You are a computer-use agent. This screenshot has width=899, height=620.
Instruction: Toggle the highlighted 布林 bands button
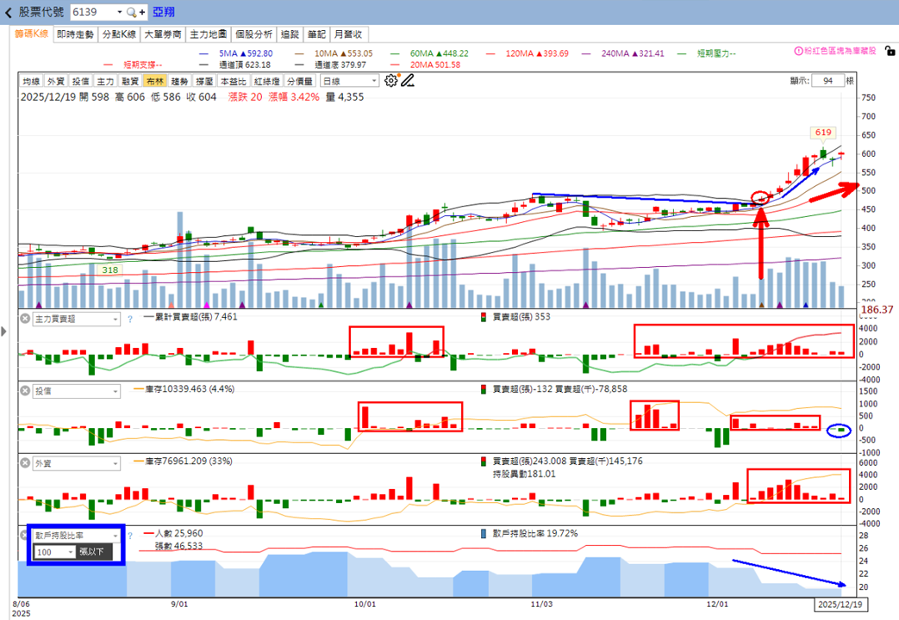[x=155, y=81]
